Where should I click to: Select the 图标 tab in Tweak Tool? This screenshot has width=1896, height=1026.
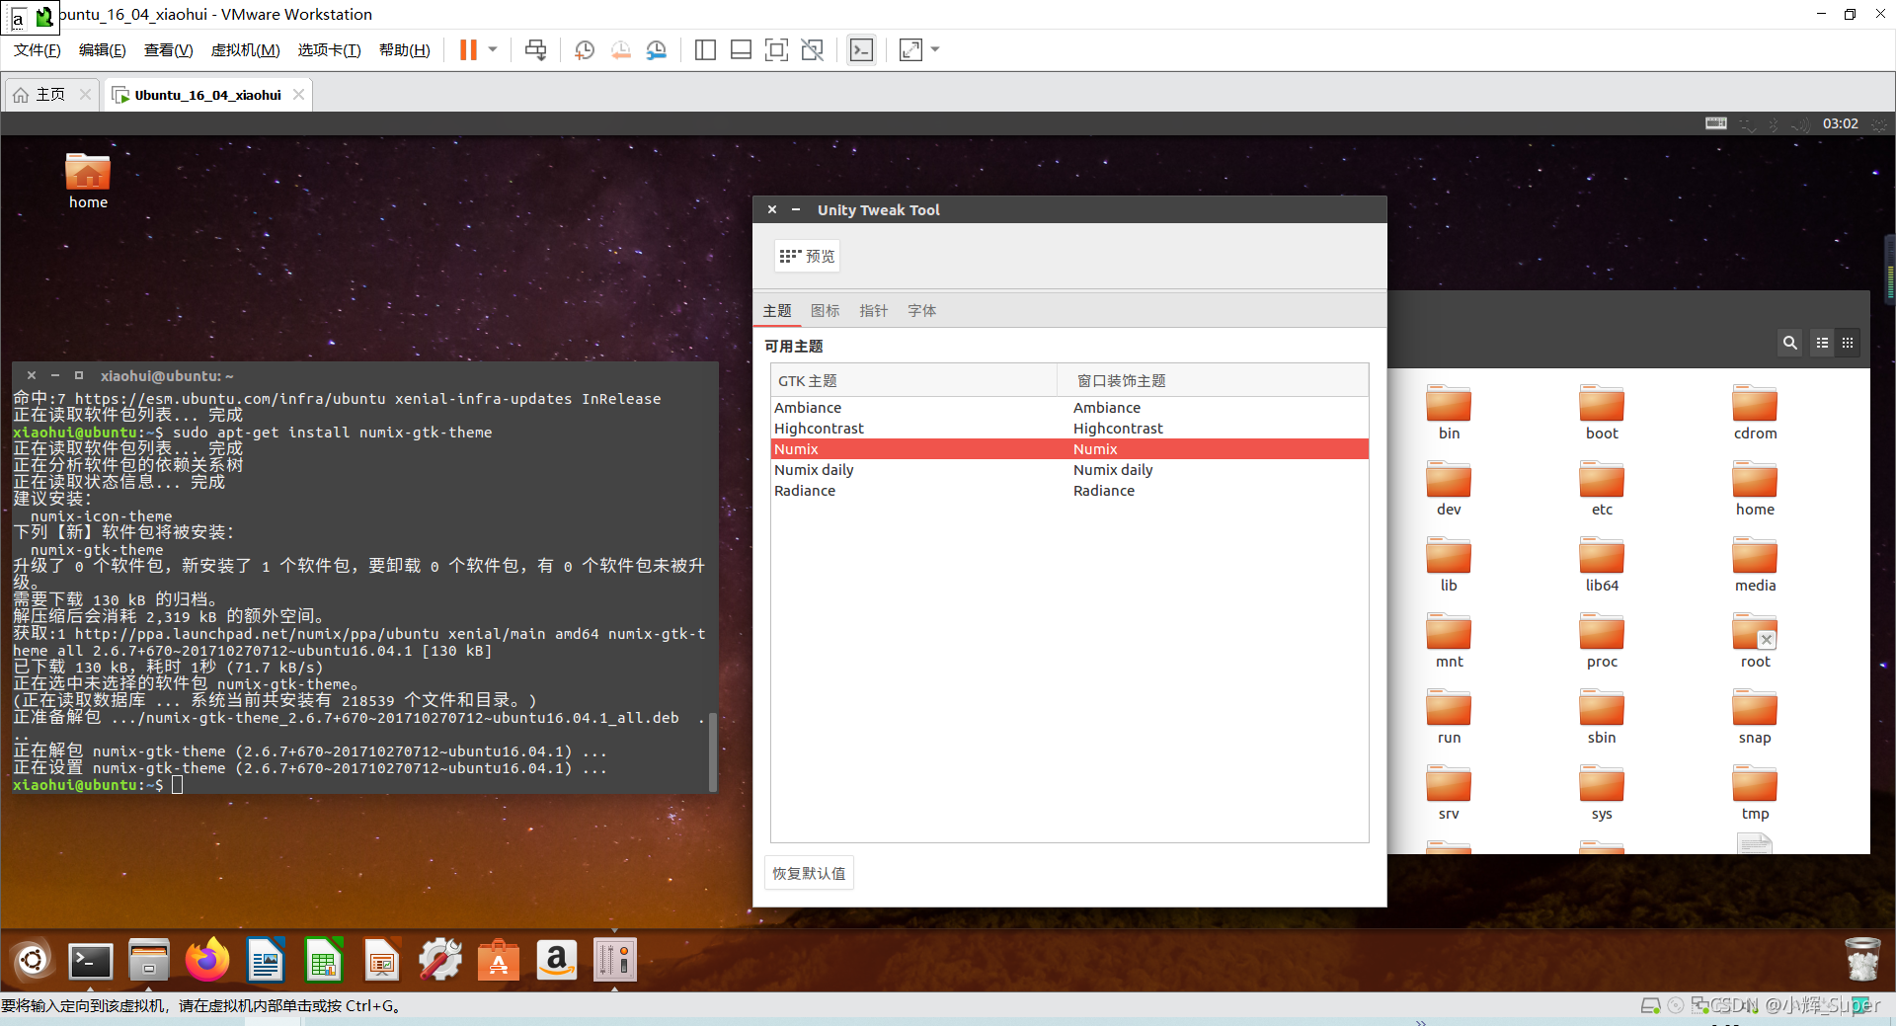point(825,310)
